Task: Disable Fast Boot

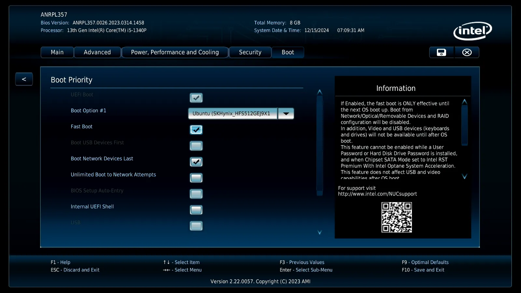Action: [x=196, y=130]
